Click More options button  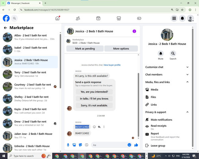(x=121, y=48)
